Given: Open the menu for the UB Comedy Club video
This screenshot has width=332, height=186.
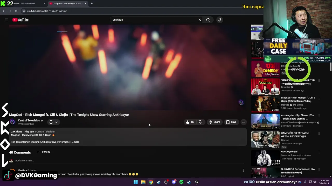Looking at the screenshot, I should [319, 63].
